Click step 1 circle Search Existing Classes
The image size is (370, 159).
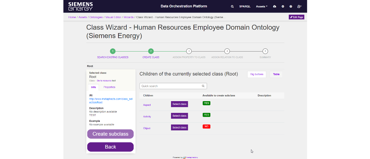click(x=113, y=51)
